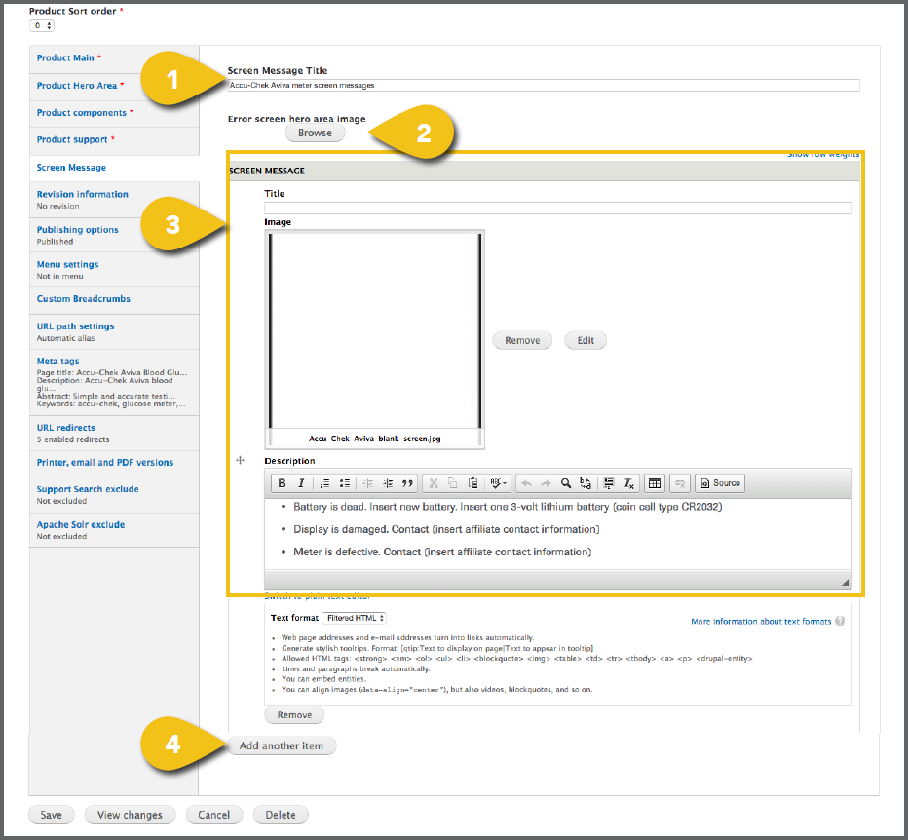The height and width of the screenshot is (840, 908).
Task: Paste from clipboard in editor
Action: point(473,483)
